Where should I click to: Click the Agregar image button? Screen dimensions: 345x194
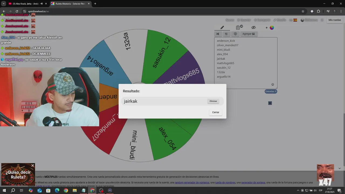[249, 34]
